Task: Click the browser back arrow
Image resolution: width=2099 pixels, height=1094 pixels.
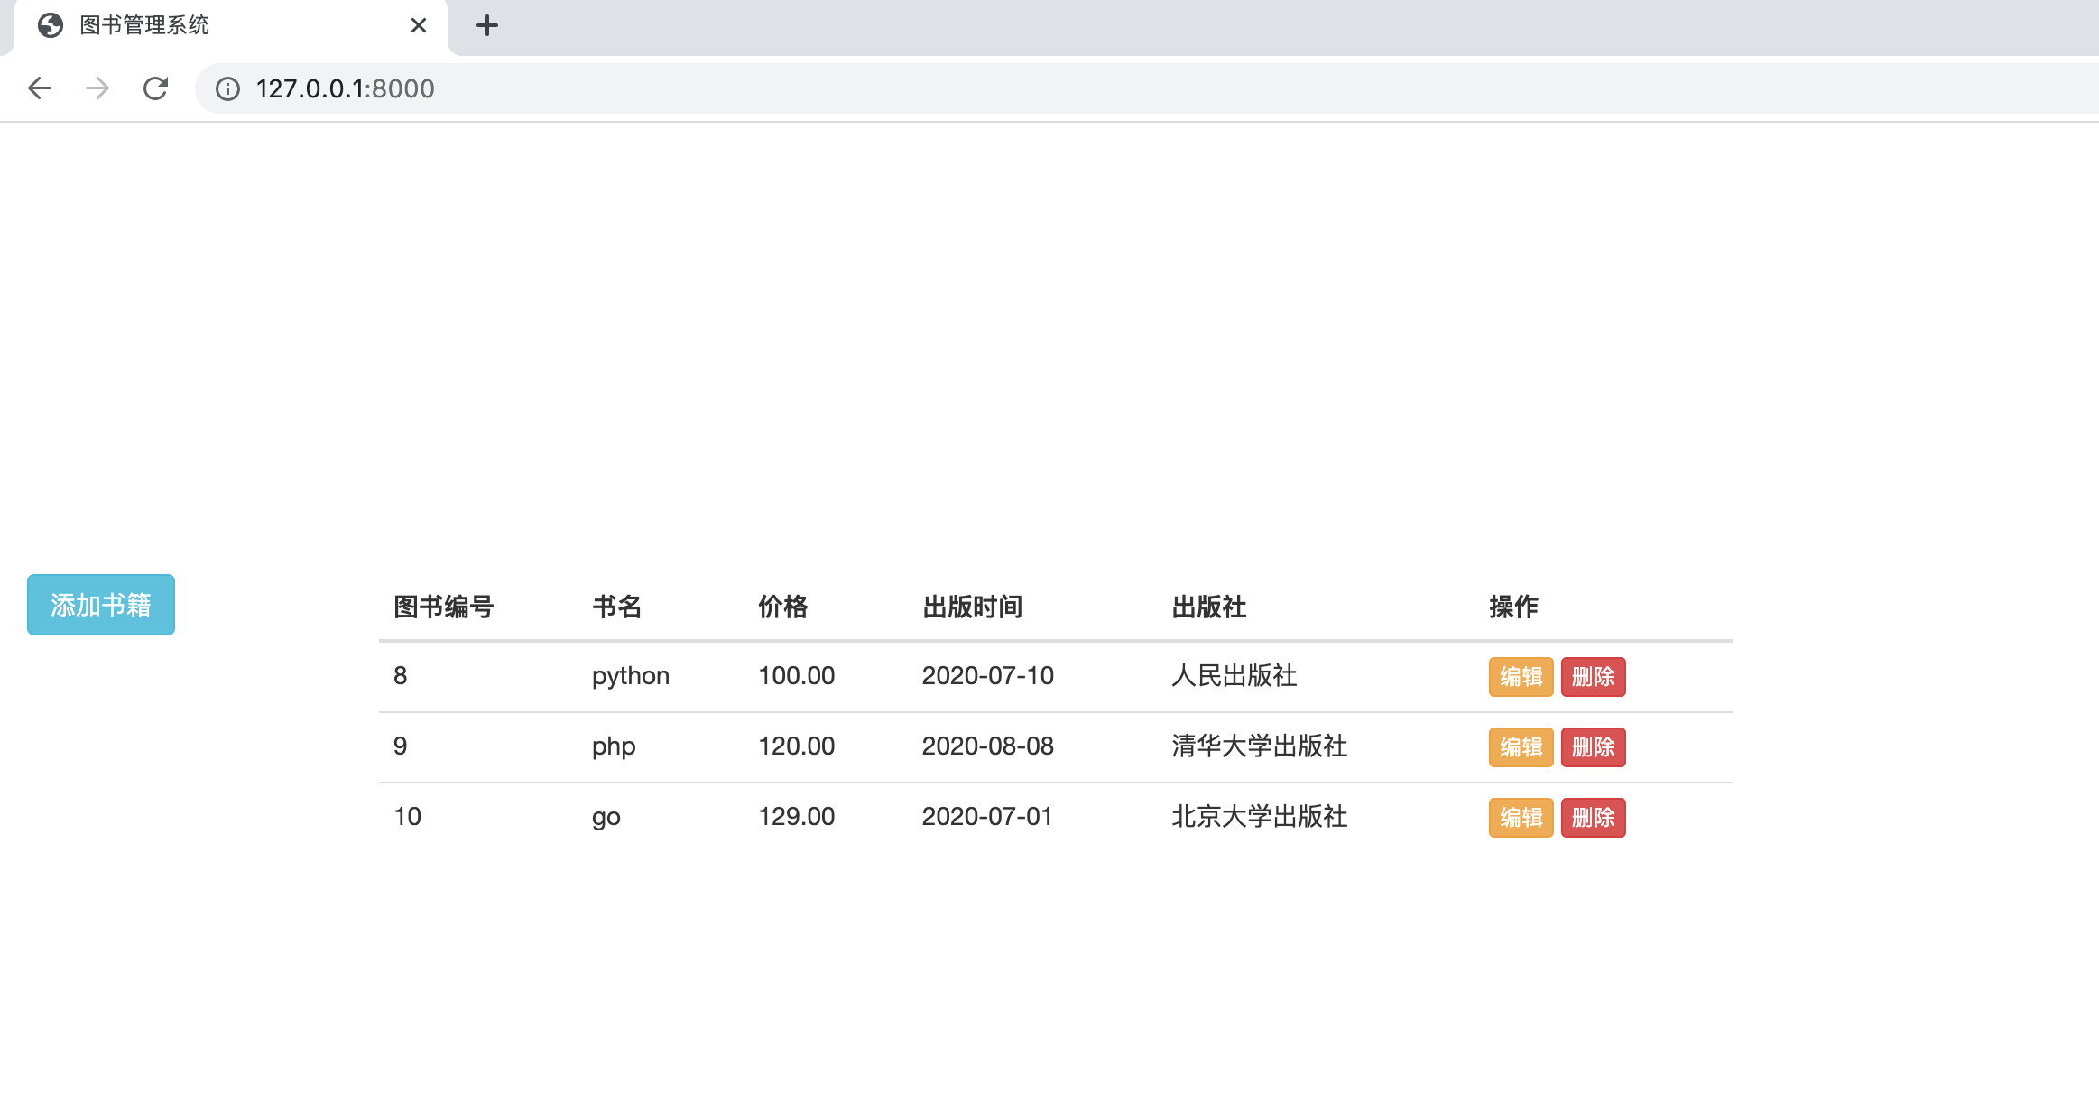Action: tap(40, 88)
